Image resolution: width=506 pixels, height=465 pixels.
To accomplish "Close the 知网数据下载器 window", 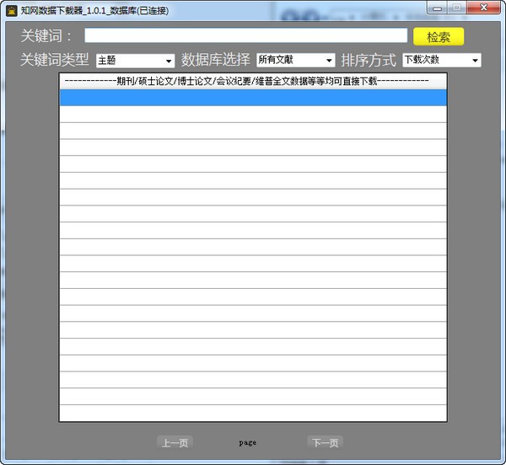I will point(483,8).
